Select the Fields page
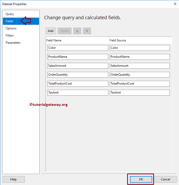 [10, 21]
